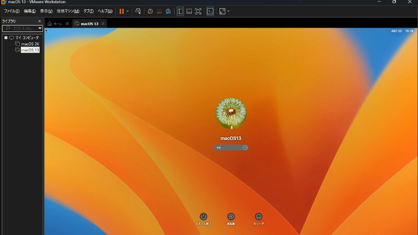Open the 表示 menu
Screen dimensions: 418x235
pos(46,11)
